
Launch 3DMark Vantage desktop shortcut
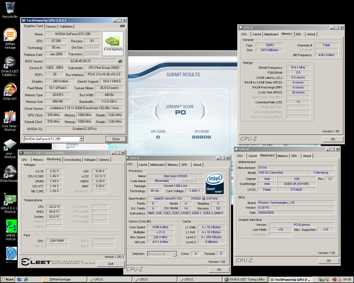(10, 39)
